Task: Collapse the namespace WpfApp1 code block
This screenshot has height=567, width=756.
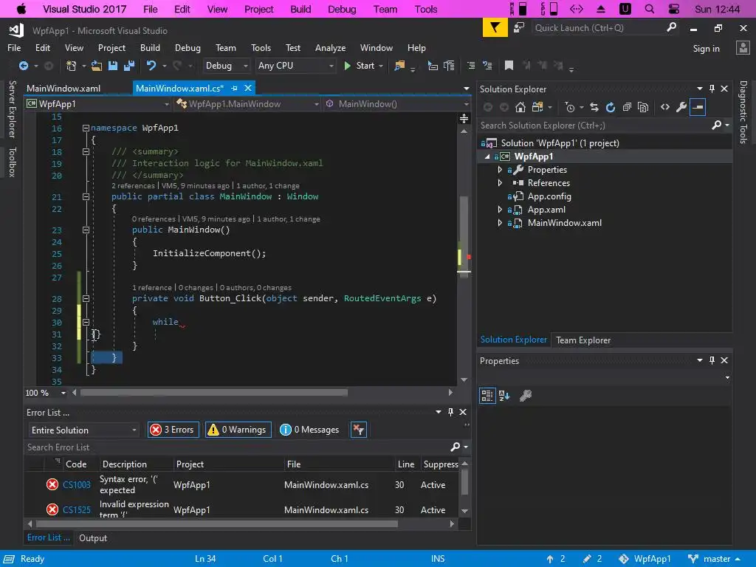Action: click(86, 128)
